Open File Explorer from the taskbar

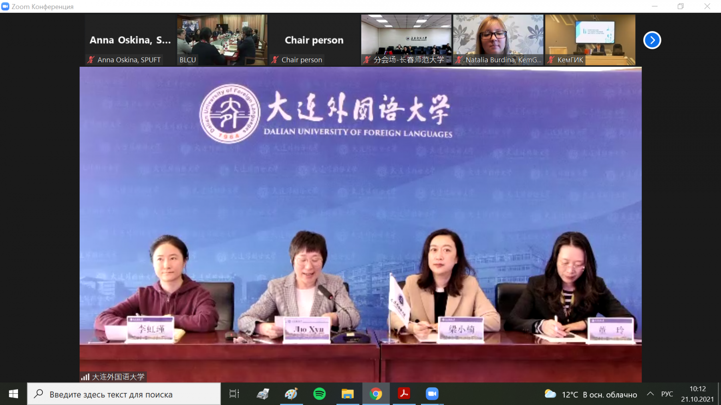pos(347,394)
